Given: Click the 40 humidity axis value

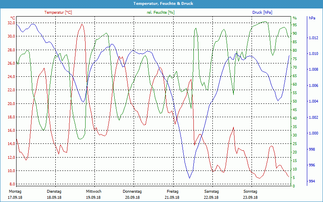Looking at the screenshot, I should (x=295, y=118).
